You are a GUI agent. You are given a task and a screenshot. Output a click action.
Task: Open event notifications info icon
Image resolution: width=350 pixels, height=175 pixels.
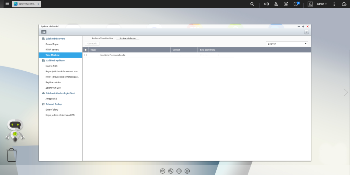(x=296, y=4)
